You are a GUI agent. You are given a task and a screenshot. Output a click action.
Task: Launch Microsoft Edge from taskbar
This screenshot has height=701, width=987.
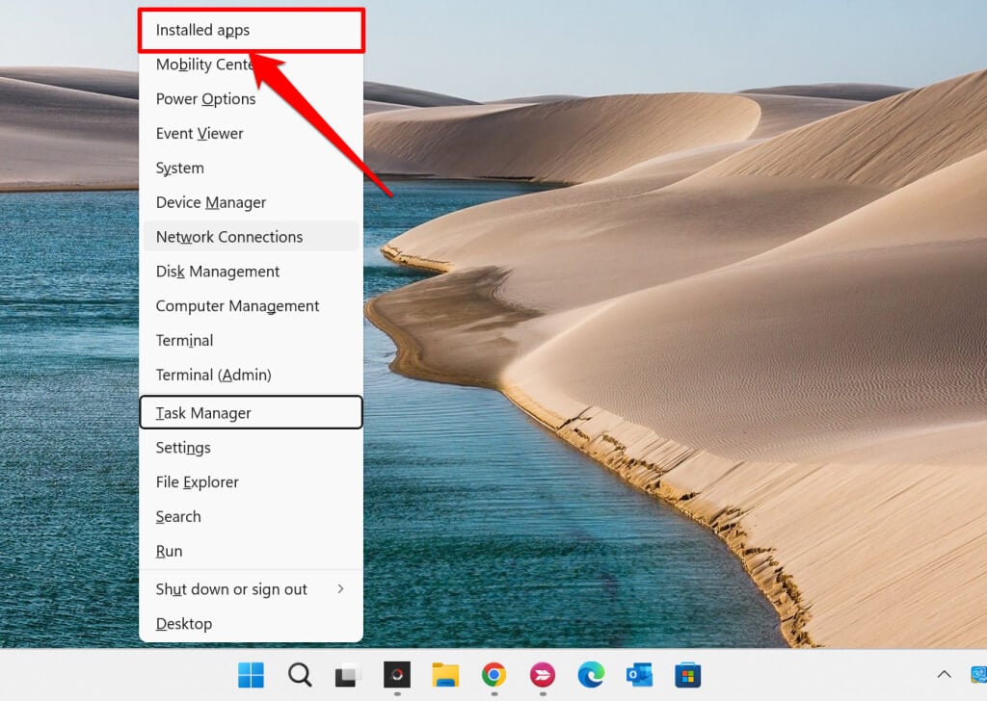point(591,675)
